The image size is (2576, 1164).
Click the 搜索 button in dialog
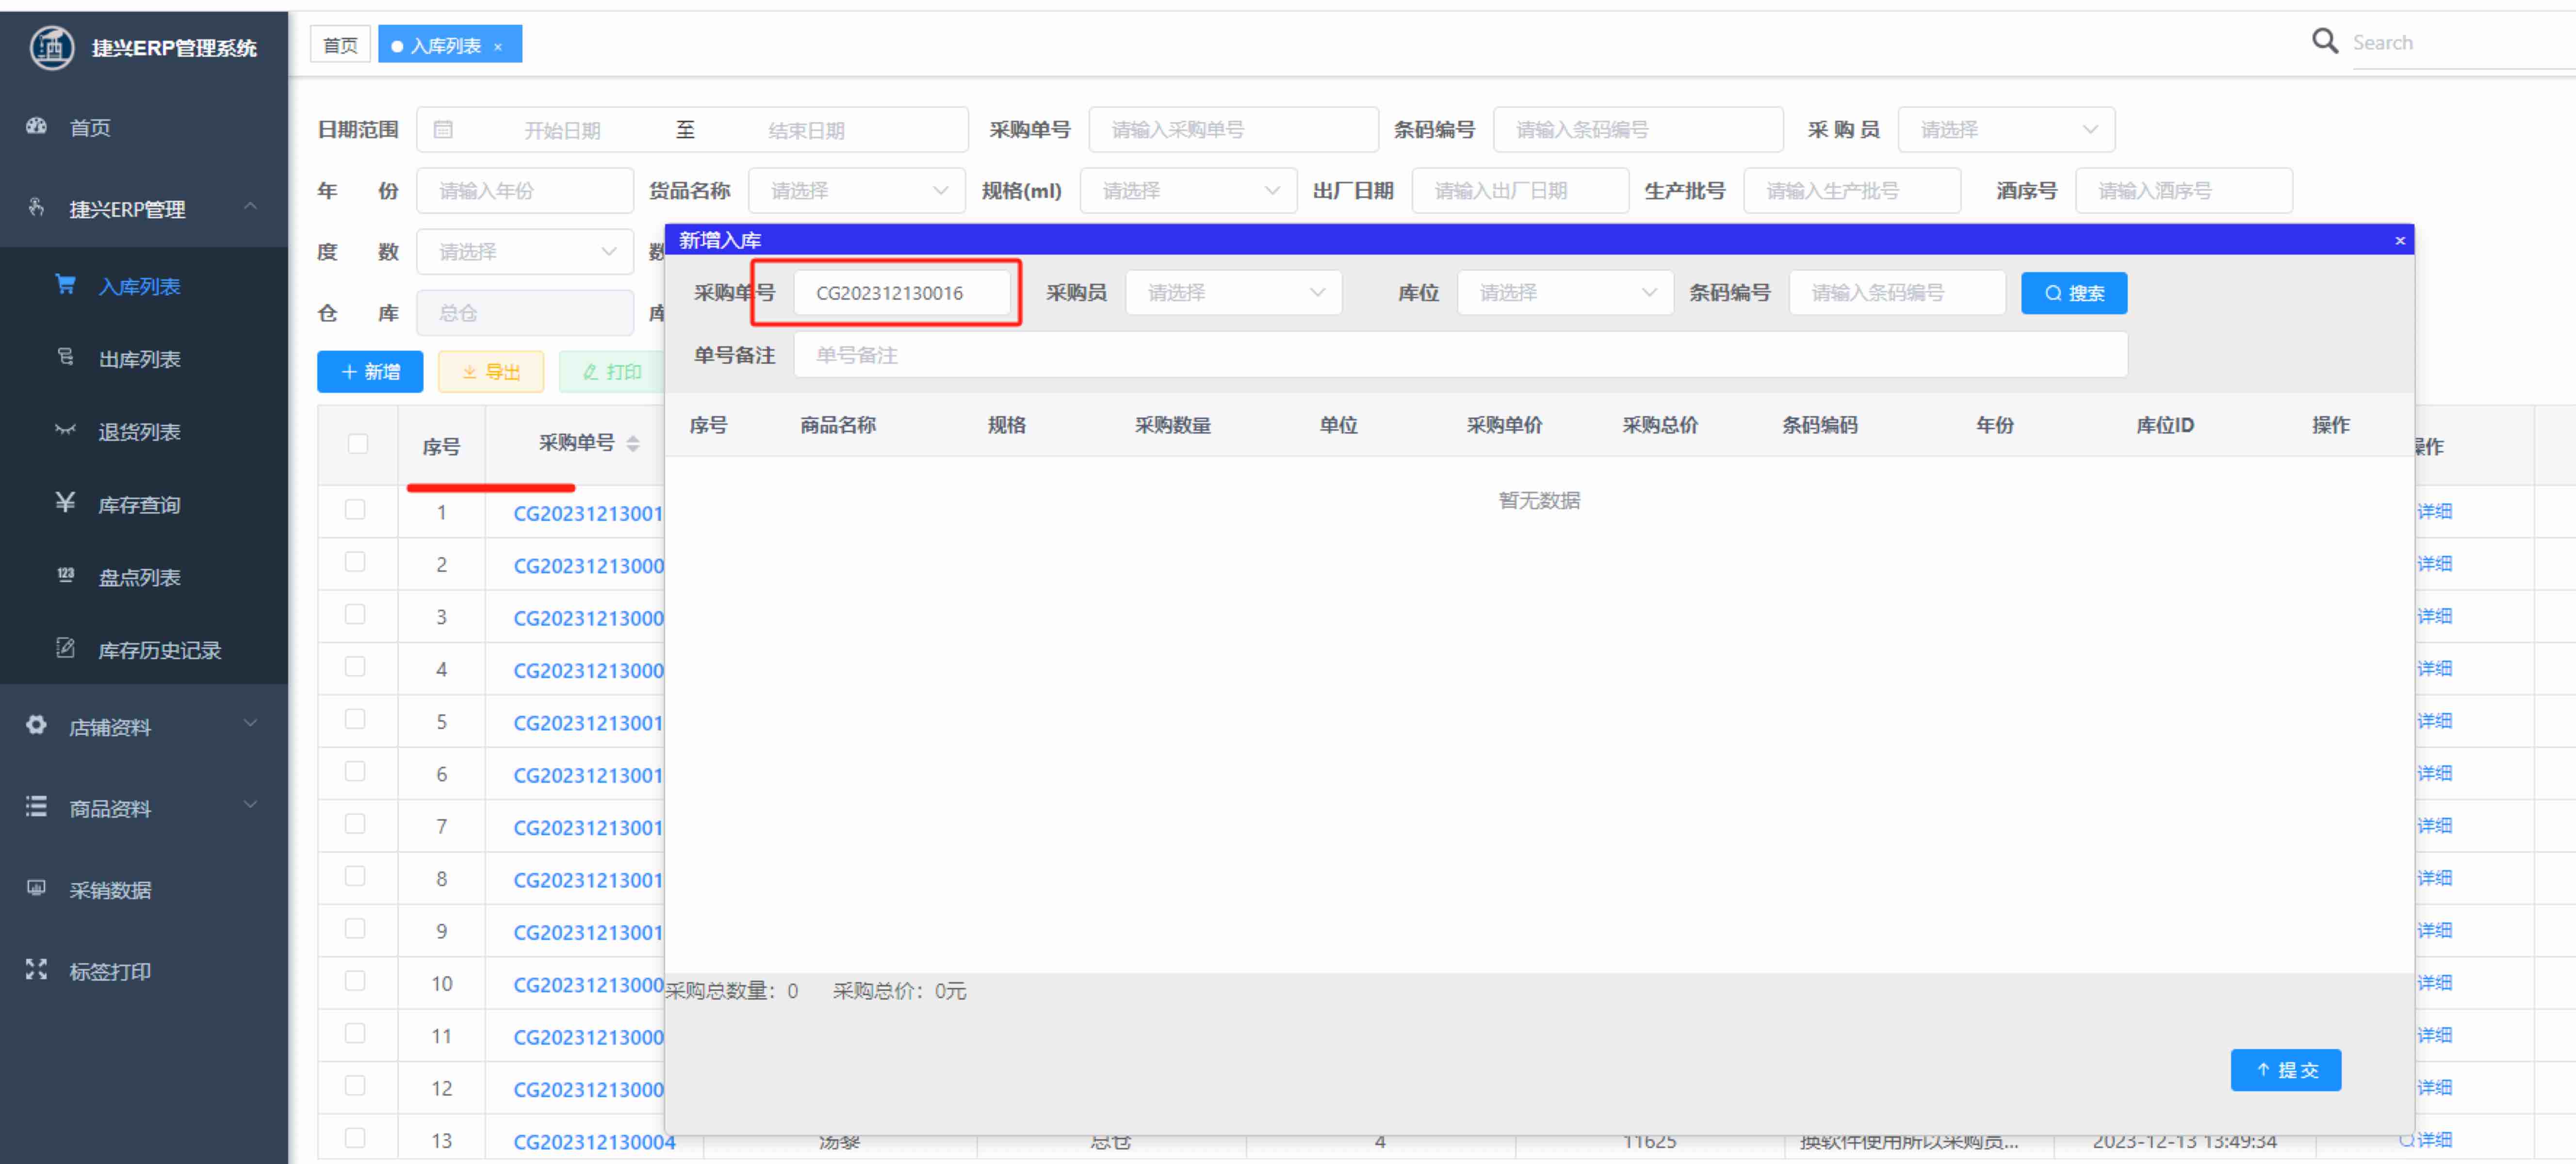point(2074,292)
